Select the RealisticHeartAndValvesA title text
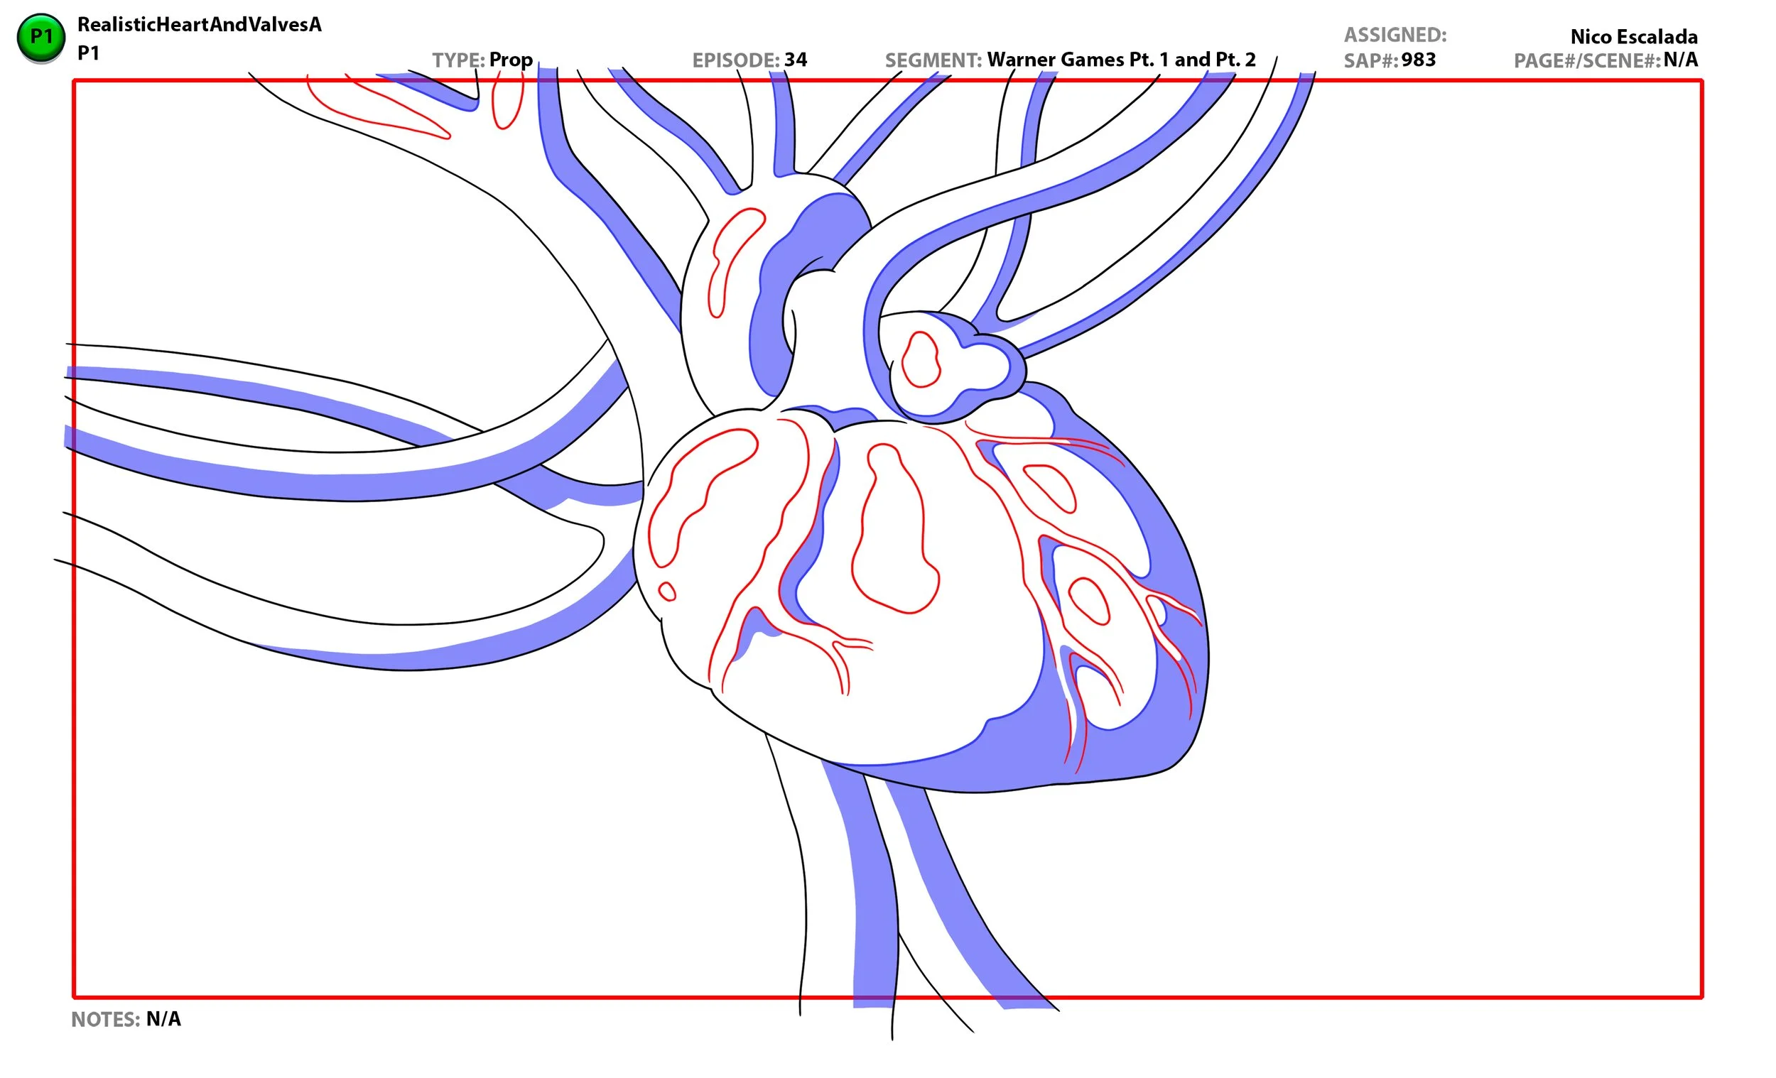Image resolution: width=1776 pixels, height=1078 pixels. tap(199, 24)
